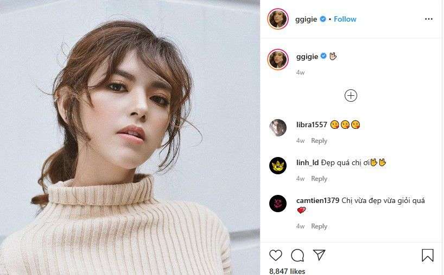Follow the ggigie account

click(x=345, y=19)
